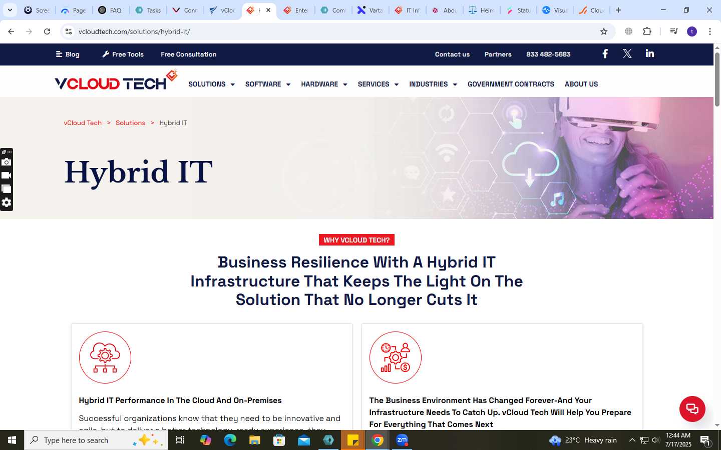Close the active Hybrid IT tab
The image size is (721, 450).
point(268,10)
